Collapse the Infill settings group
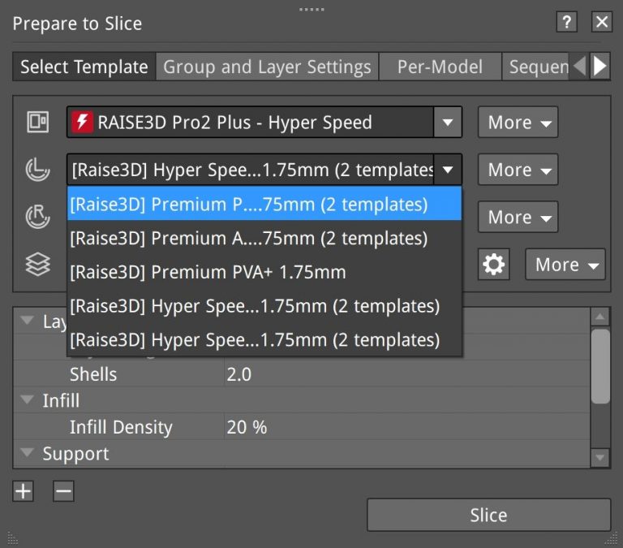The image size is (623, 548). (27, 399)
